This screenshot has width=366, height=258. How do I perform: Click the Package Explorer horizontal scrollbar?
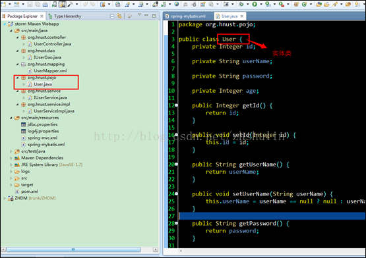pos(73,249)
